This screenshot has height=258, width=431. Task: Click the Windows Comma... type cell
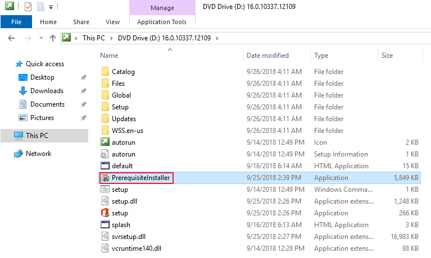[x=343, y=190]
